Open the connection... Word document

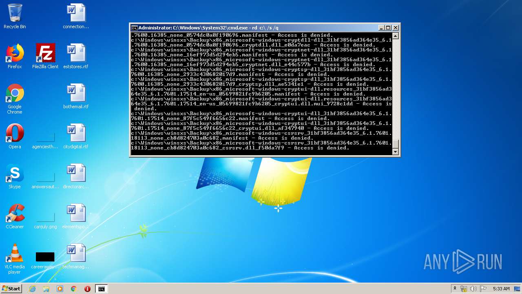point(76,16)
